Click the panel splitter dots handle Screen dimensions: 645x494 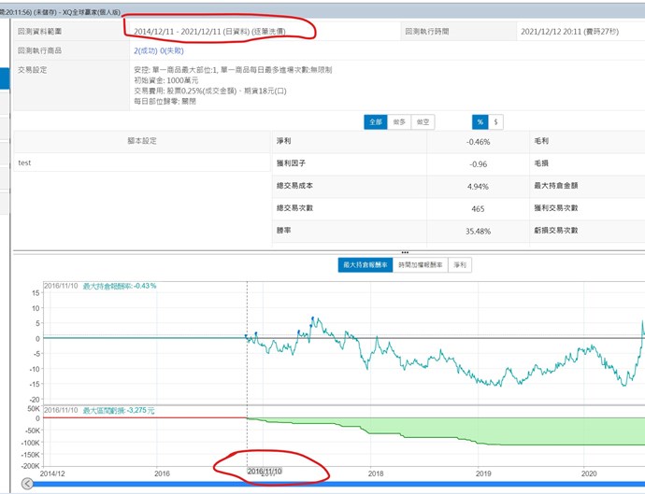405,252
